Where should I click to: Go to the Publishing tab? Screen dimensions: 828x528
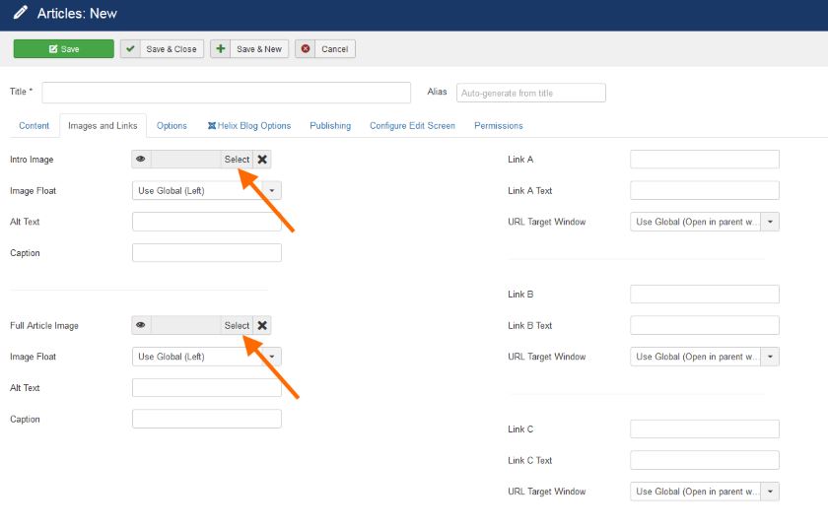[x=330, y=126]
